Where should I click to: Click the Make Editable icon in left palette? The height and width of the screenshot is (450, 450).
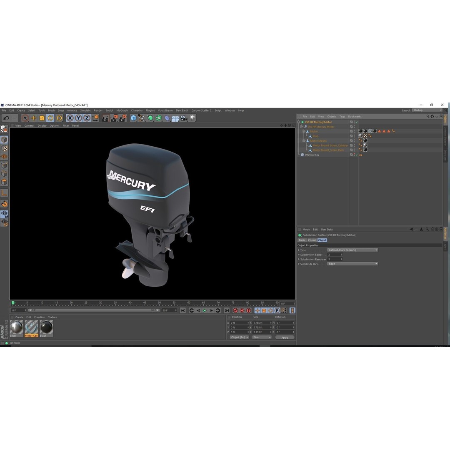(x=4, y=129)
